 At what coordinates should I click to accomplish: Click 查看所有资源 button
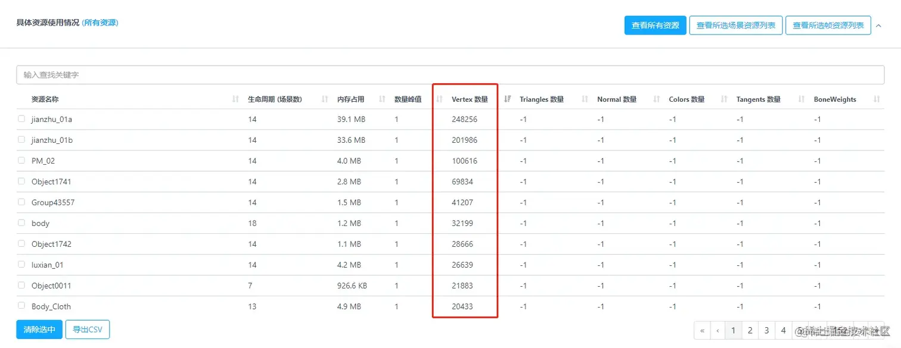click(x=655, y=26)
